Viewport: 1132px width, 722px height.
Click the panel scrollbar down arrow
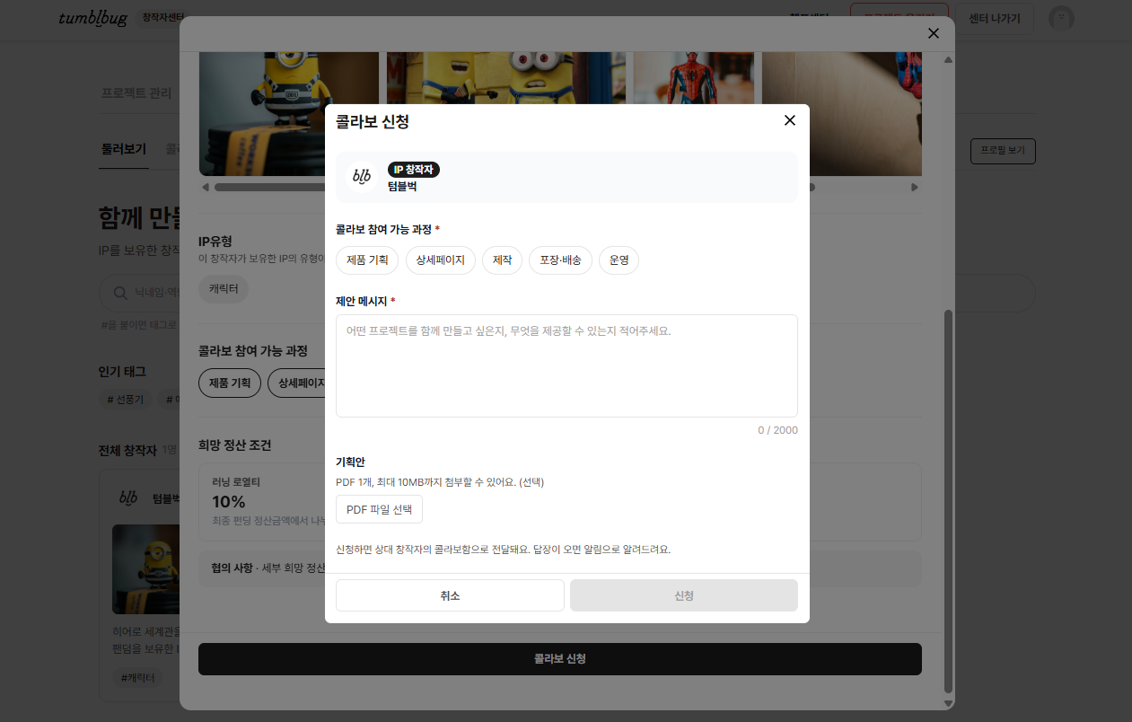[948, 703]
